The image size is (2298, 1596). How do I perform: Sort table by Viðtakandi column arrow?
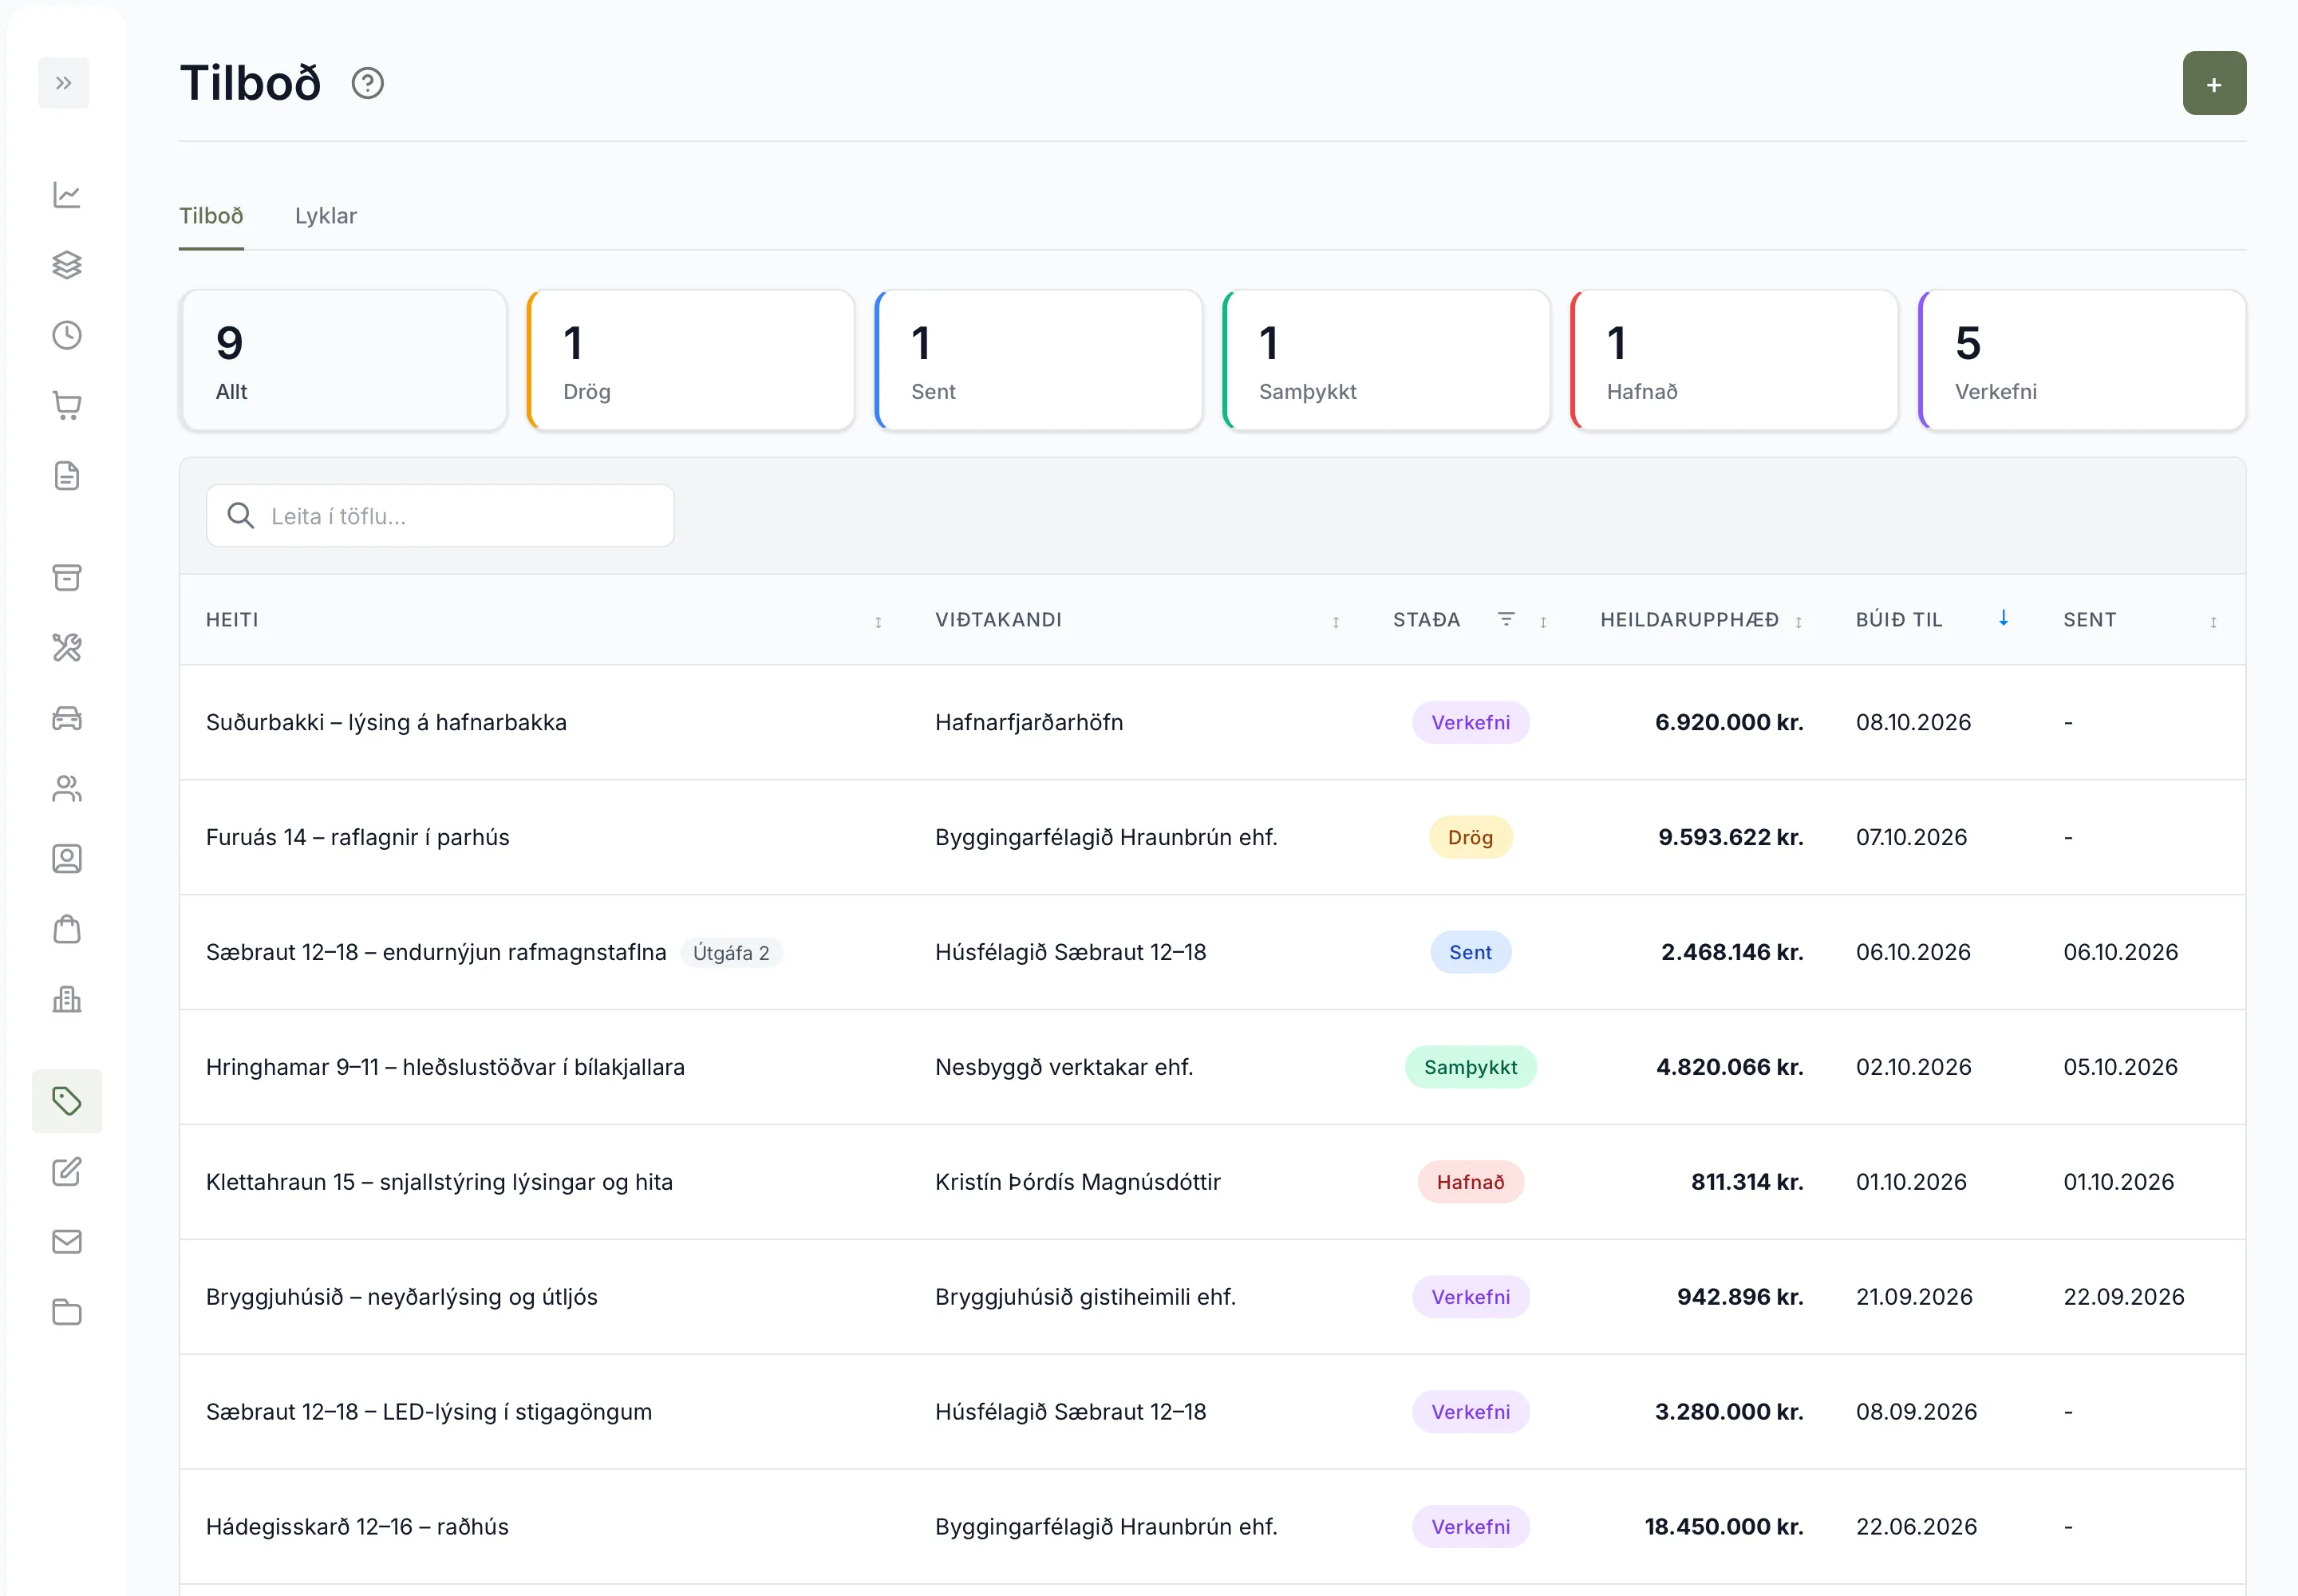[x=1335, y=622]
